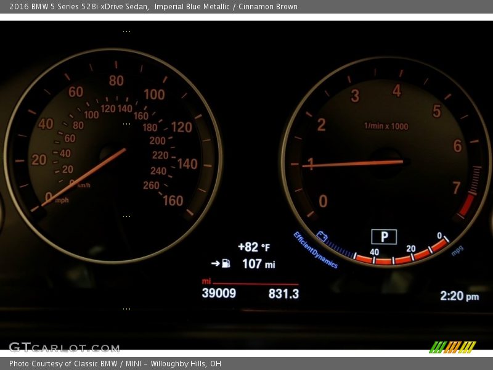Click the EfficientDynamics label
Image resolution: width=493 pixels, height=370 pixels.
[x=315, y=250]
